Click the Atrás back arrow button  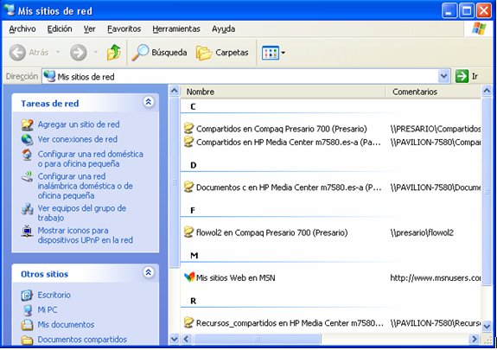(17, 53)
